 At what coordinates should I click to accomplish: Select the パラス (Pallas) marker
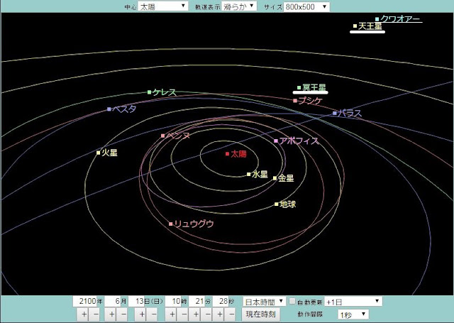pos(335,114)
